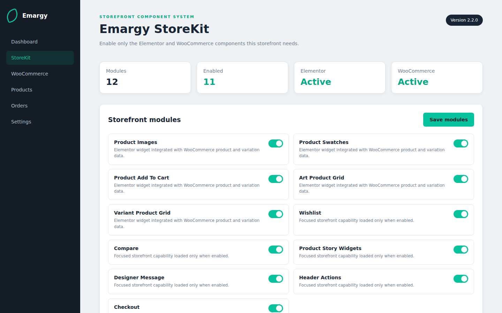Click the Designer Message title
Screen dimensions: 502x313
[139, 278]
